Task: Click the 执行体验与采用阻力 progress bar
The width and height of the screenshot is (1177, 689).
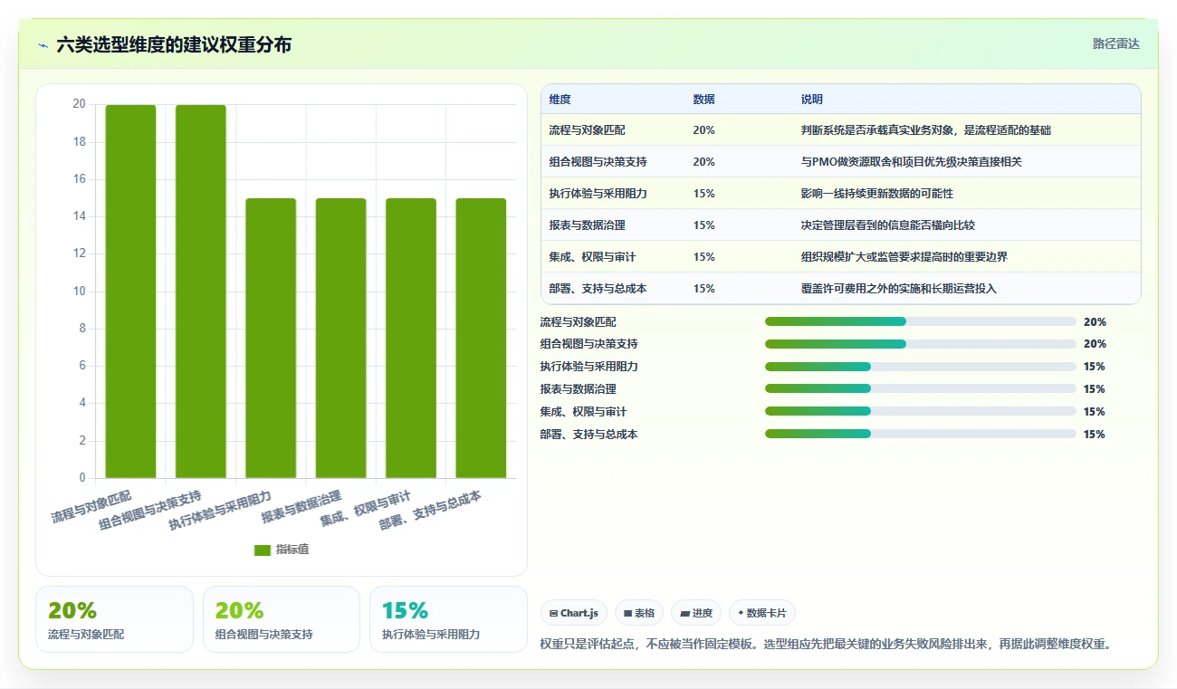Action: tap(921, 367)
